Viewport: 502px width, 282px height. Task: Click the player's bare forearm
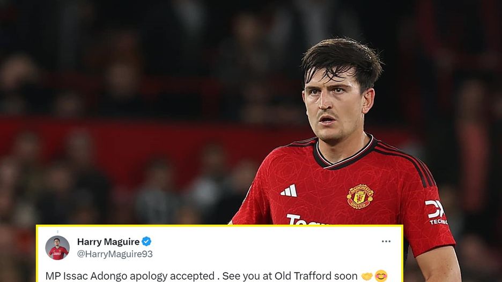(x=439, y=264)
